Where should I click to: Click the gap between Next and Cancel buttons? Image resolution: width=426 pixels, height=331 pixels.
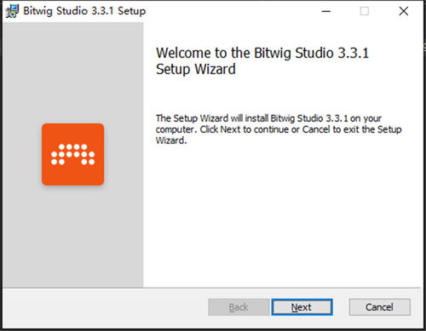pos(341,307)
